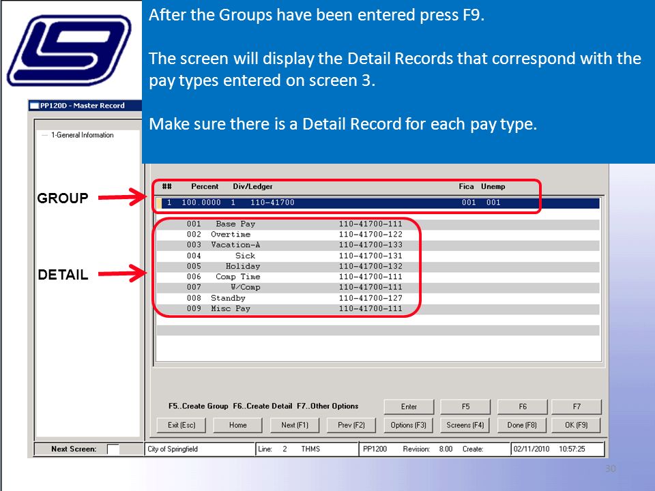The width and height of the screenshot is (655, 491).
Task: Click the F5..Create Group hint text
Action: tap(199, 406)
